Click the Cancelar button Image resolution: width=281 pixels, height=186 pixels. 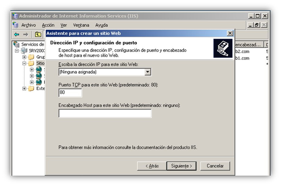point(215,166)
